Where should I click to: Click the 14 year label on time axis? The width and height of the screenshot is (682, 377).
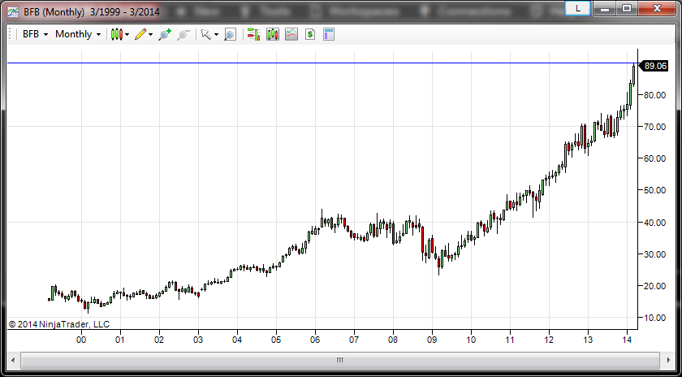coord(627,339)
